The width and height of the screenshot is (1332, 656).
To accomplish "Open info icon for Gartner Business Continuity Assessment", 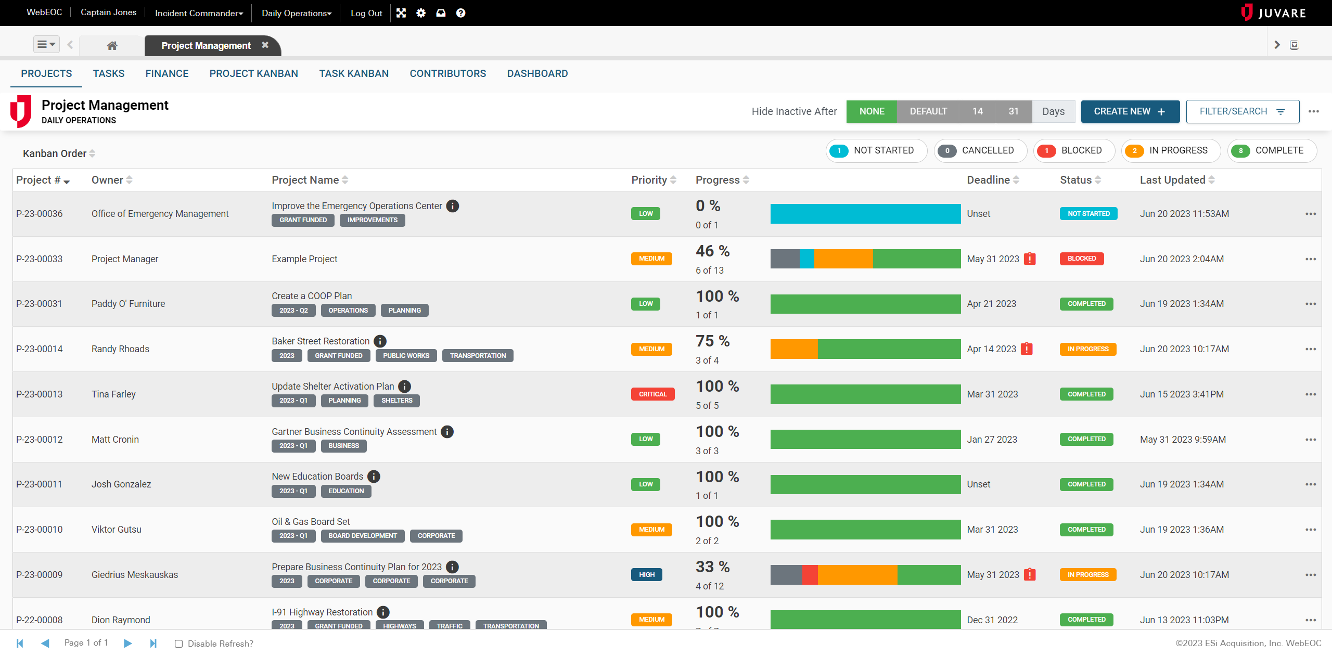I will click(447, 432).
